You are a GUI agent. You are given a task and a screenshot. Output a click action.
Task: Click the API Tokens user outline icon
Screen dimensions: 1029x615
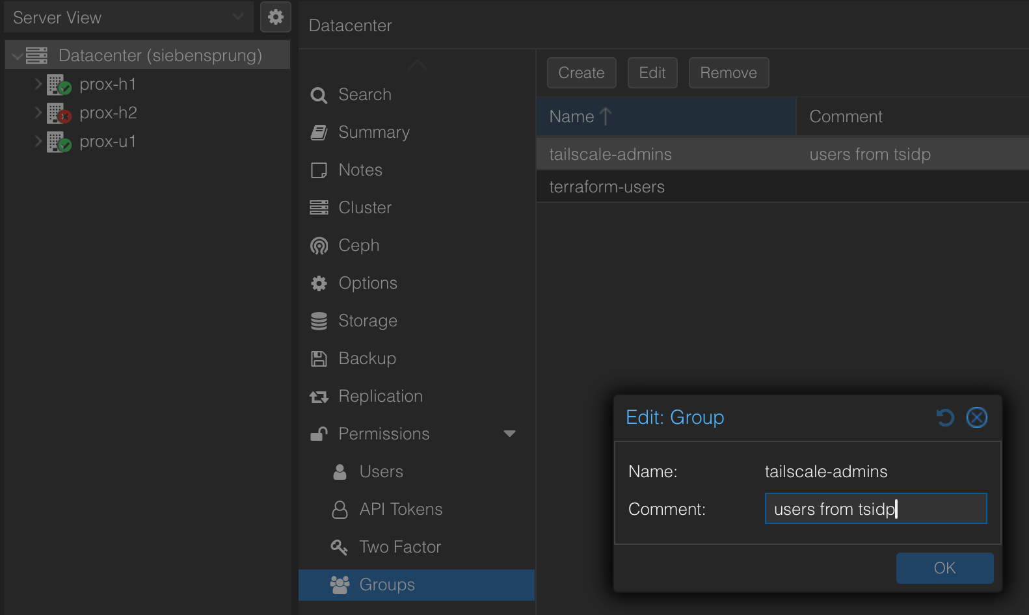tap(340, 510)
